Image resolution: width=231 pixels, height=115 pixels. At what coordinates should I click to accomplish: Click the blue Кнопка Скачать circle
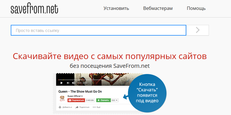pos(147,93)
